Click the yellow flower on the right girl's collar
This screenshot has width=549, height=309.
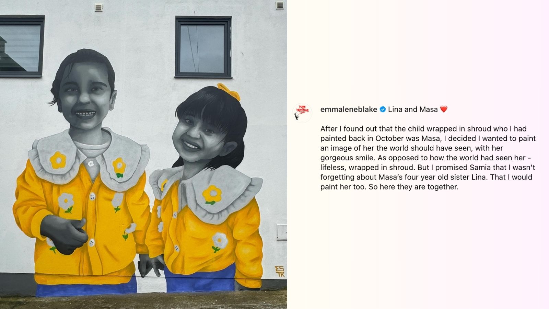tap(212, 195)
